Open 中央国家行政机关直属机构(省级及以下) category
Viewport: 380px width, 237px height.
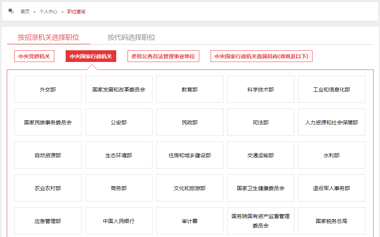click(262, 56)
